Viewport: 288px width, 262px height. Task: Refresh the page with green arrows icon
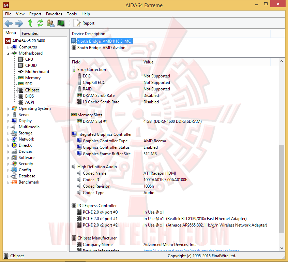click(40, 23)
